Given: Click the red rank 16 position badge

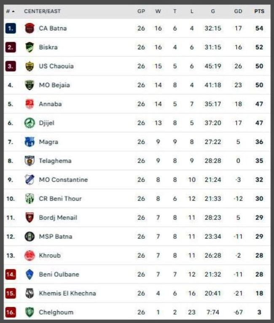Looking at the screenshot, I should (11, 312).
